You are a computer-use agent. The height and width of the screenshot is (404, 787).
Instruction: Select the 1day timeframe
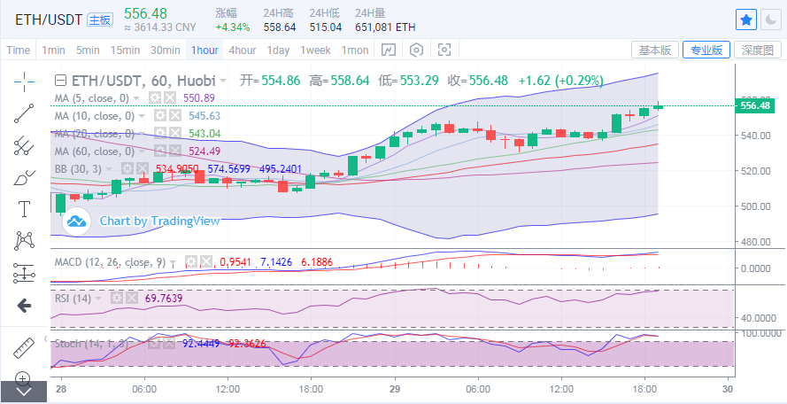(278, 50)
